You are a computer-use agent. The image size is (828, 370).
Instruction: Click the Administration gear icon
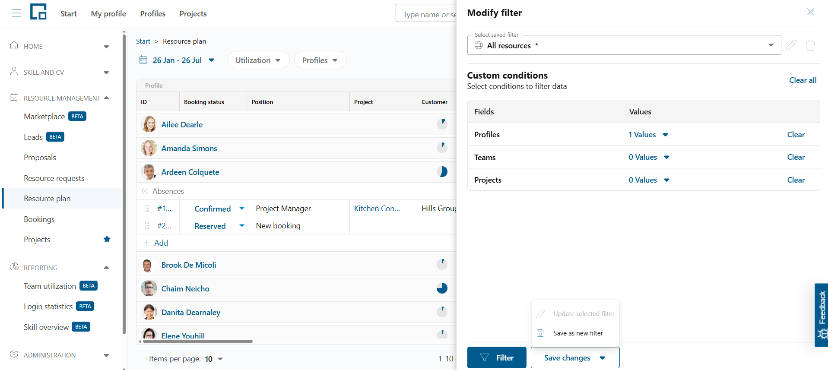click(x=14, y=354)
